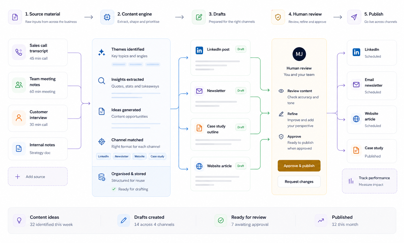The width and height of the screenshot is (404, 243).
Task: Click the Approve shield check icon
Action: coord(281,137)
